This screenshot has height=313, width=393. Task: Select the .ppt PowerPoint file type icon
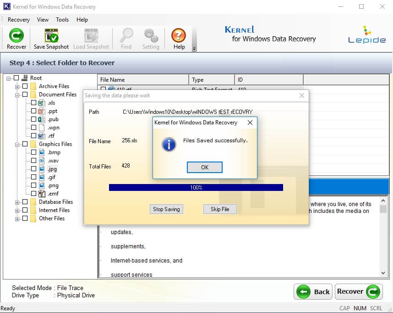pos(41,111)
